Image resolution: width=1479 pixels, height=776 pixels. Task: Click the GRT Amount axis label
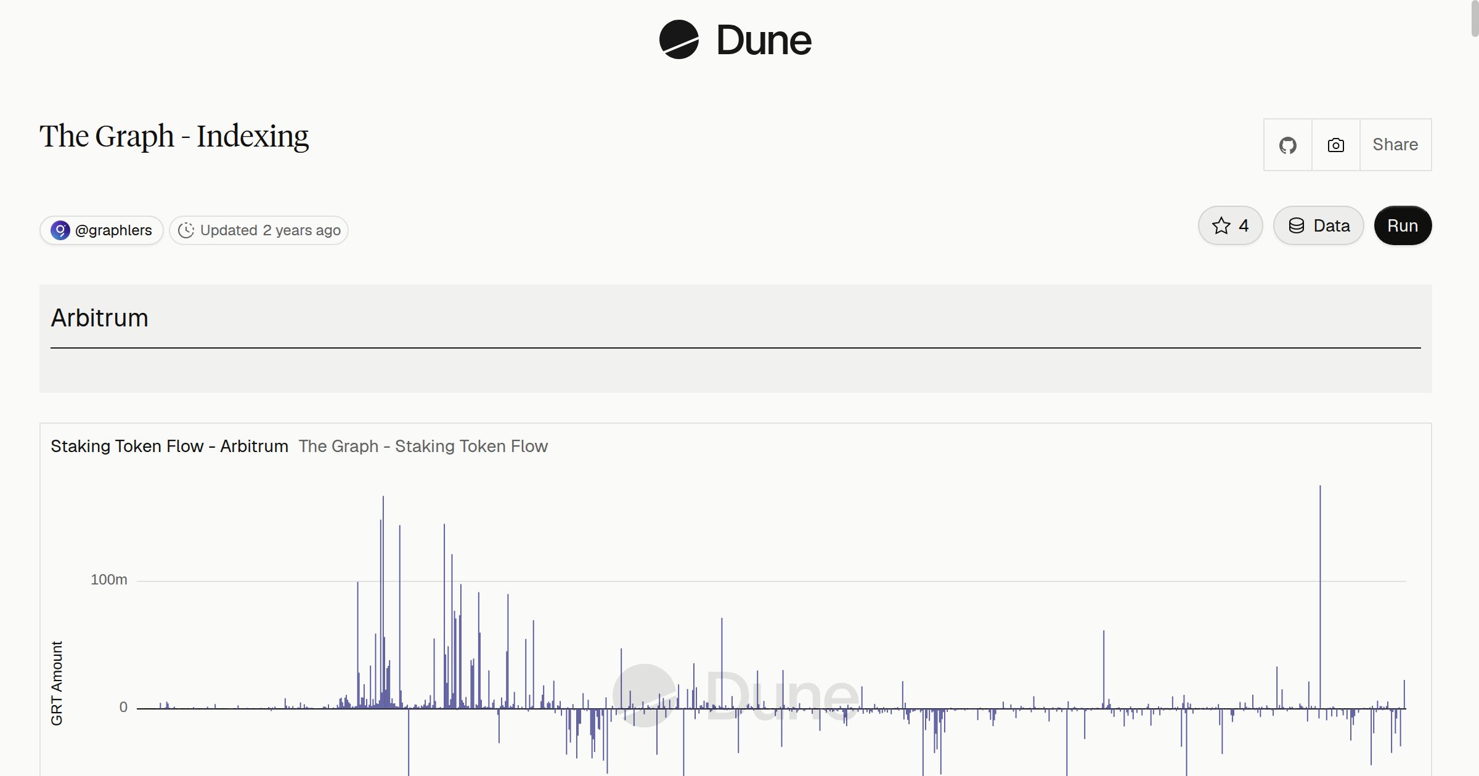pyautogui.click(x=57, y=683)
